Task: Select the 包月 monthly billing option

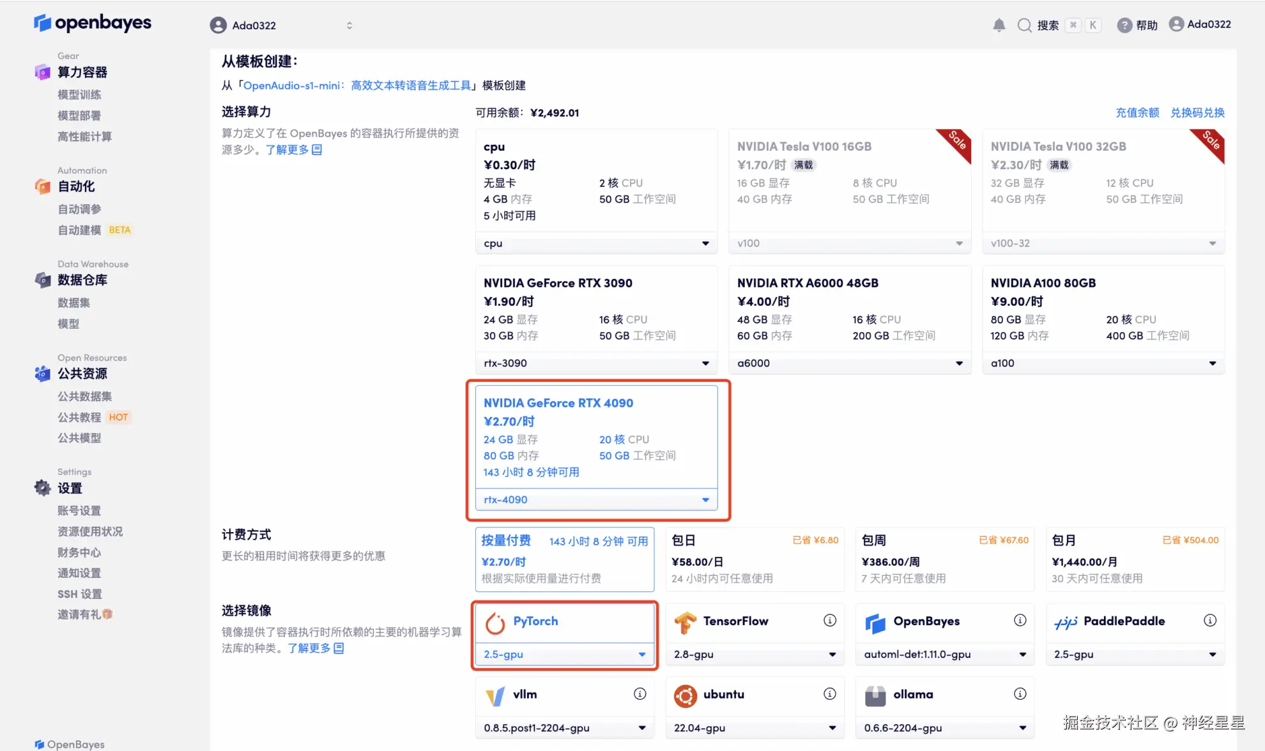Action: (1135, 559)
